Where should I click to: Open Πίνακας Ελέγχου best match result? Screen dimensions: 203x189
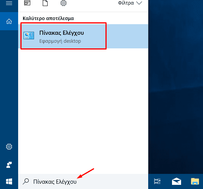[83, 36]
